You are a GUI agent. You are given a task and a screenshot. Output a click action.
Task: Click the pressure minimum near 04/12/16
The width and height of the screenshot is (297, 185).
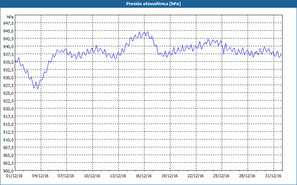click(37, 88)
